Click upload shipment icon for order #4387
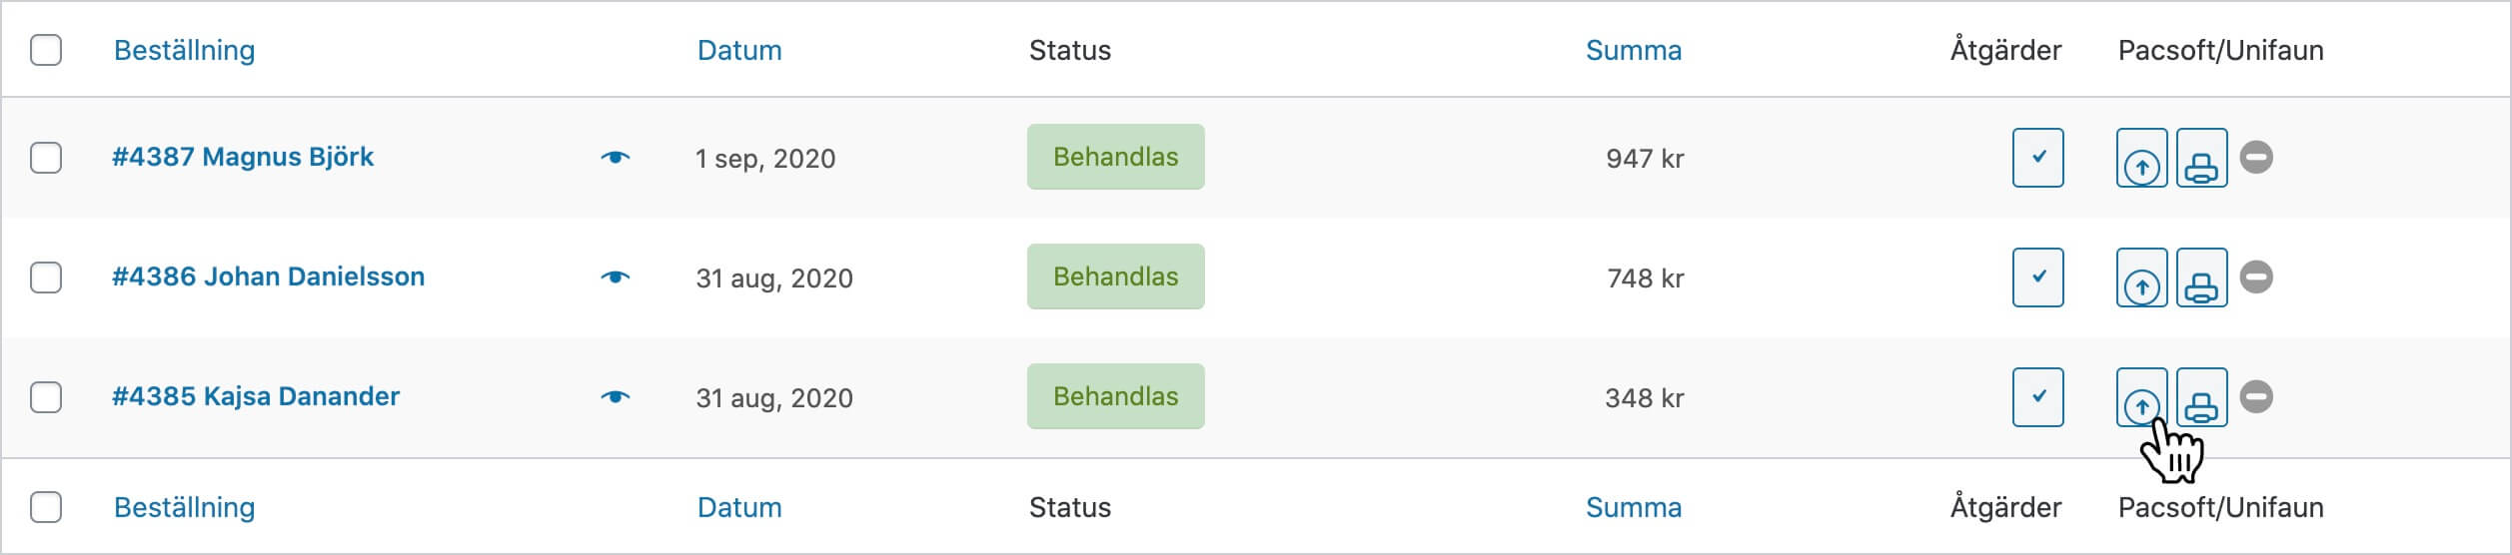This screenshot has width=2512, height=555. 2141,159
